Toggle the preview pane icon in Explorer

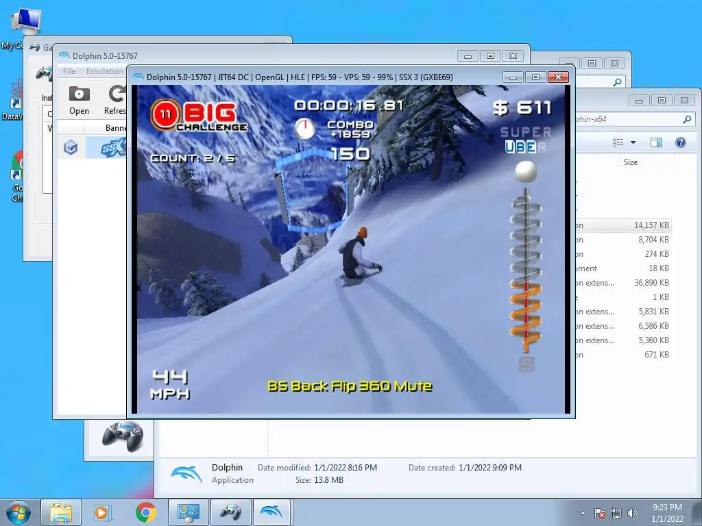coord(656,142)
